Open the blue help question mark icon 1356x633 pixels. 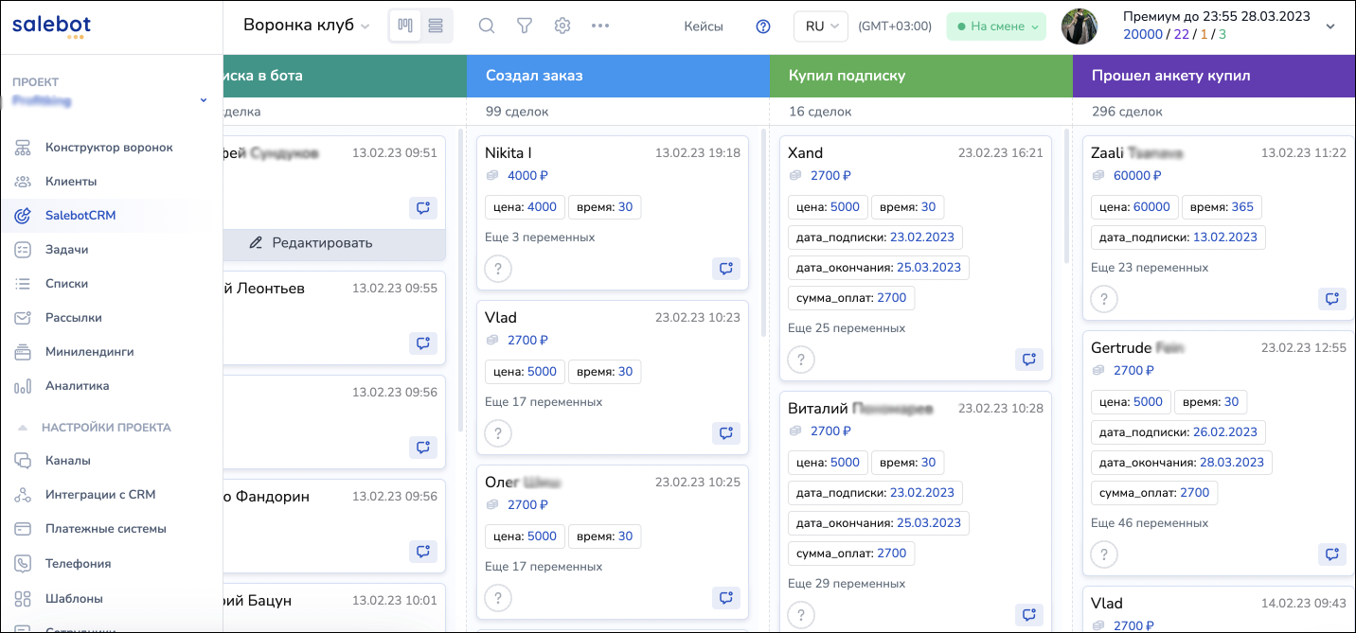click(x=763, y=26)
